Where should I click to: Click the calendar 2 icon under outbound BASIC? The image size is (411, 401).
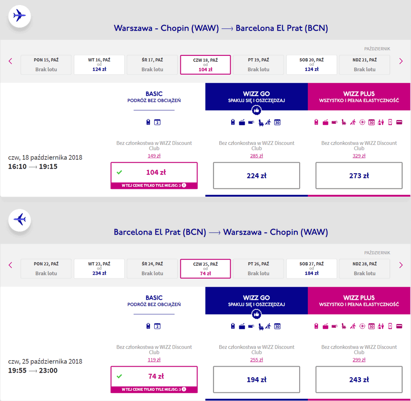point(157,122)
